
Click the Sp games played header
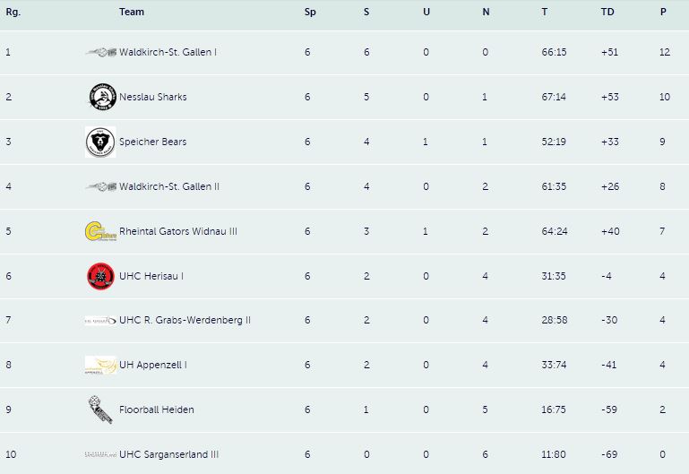(310, 12)
